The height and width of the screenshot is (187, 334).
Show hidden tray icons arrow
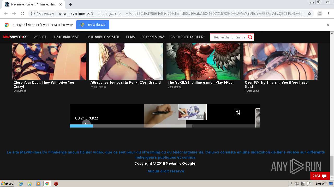(291, 183)
